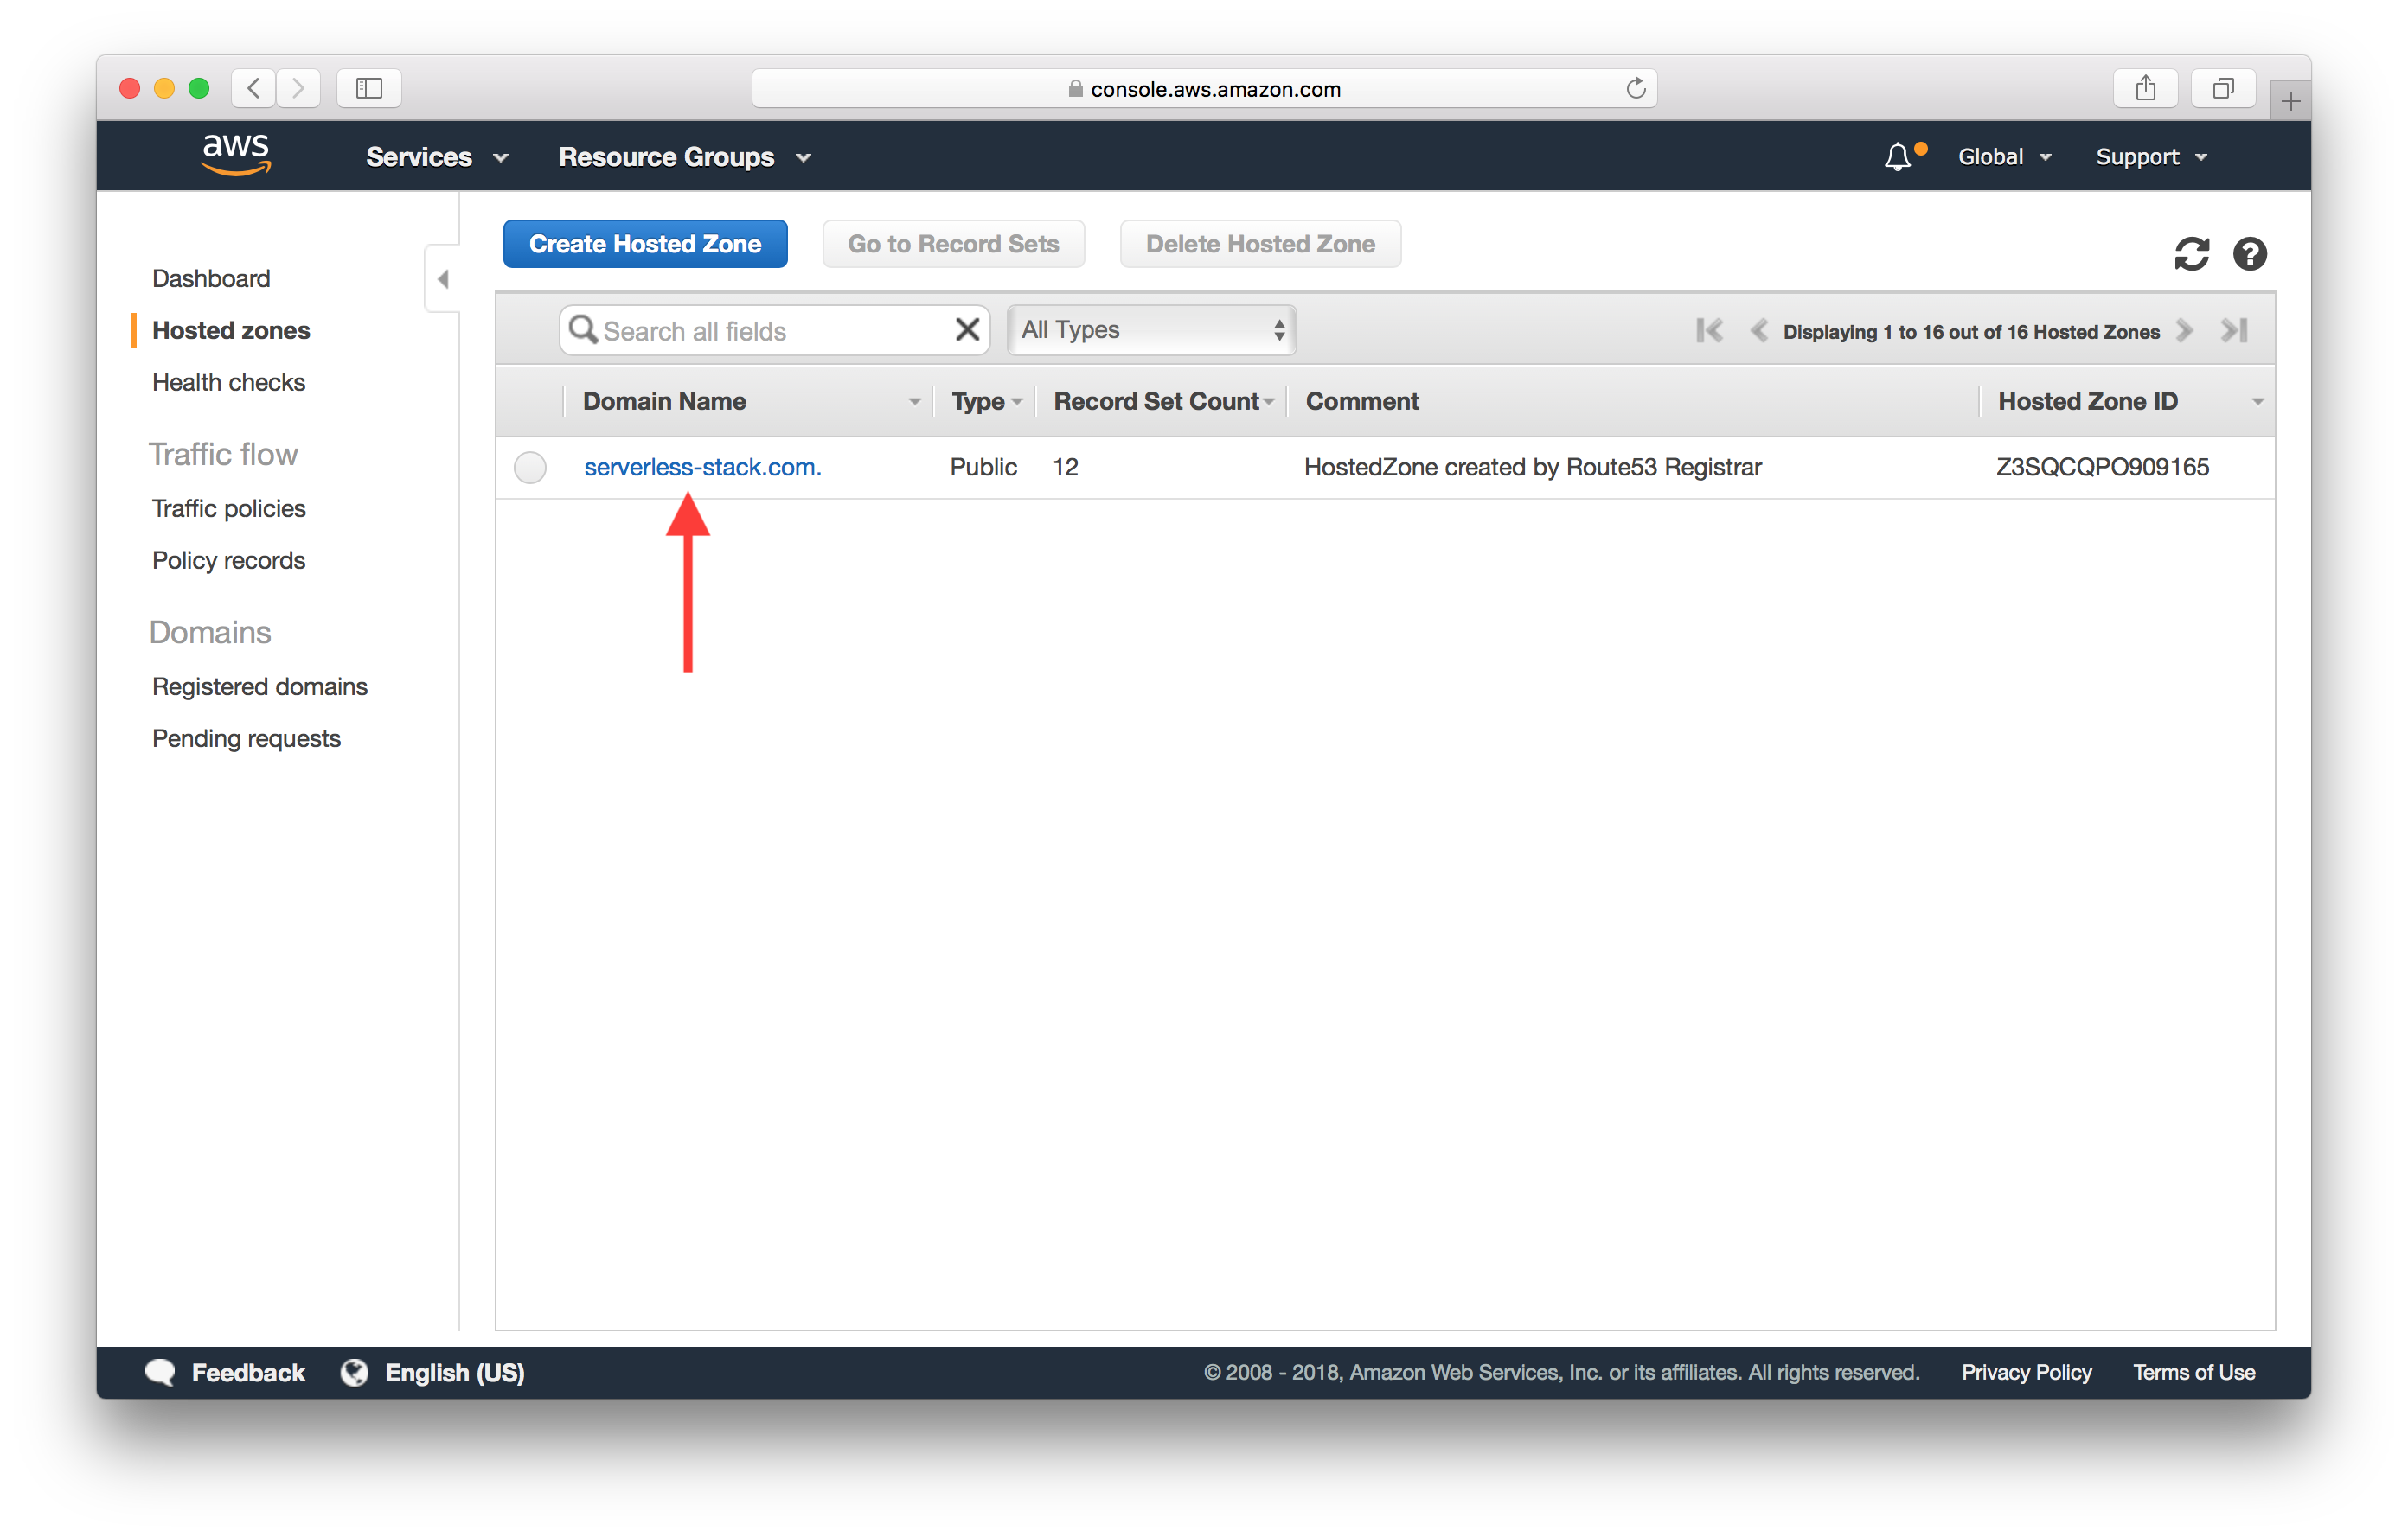Click Go to Record Sets button

coord(953,244)
